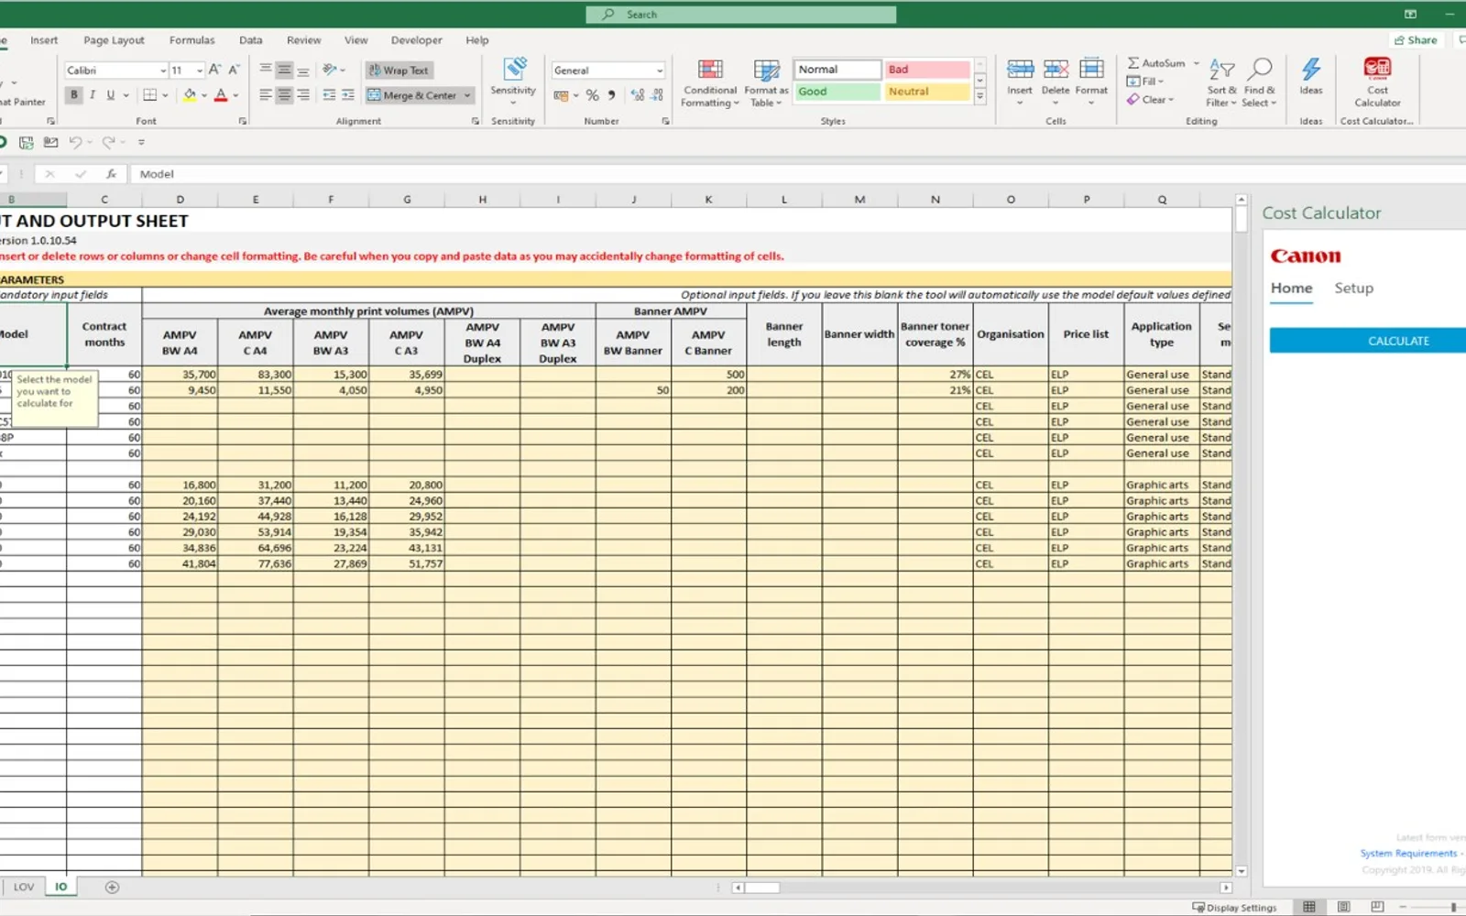
Task: Open the System Requirements link
Action: pos(1408,854)
